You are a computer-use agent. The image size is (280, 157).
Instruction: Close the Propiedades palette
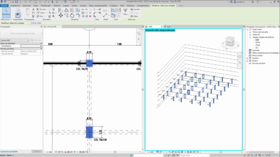(42, 27)
